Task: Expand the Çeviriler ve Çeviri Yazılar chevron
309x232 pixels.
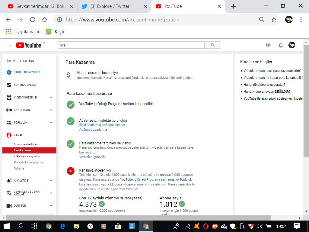Action: click(x=51, y=193)
